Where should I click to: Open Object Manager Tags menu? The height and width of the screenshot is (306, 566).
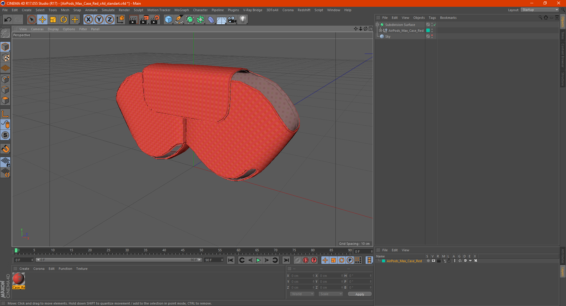click(x=432, y=18)
